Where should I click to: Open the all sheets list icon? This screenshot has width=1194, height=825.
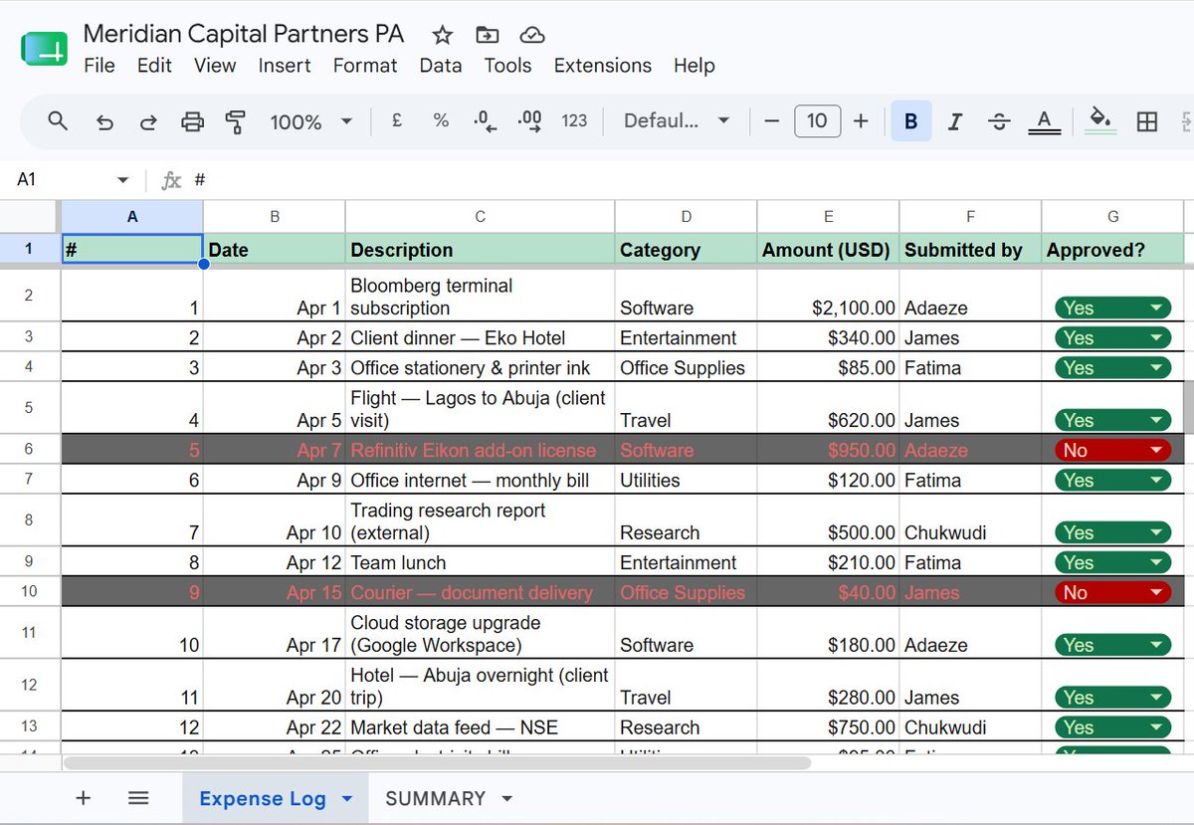coord(138,798)
